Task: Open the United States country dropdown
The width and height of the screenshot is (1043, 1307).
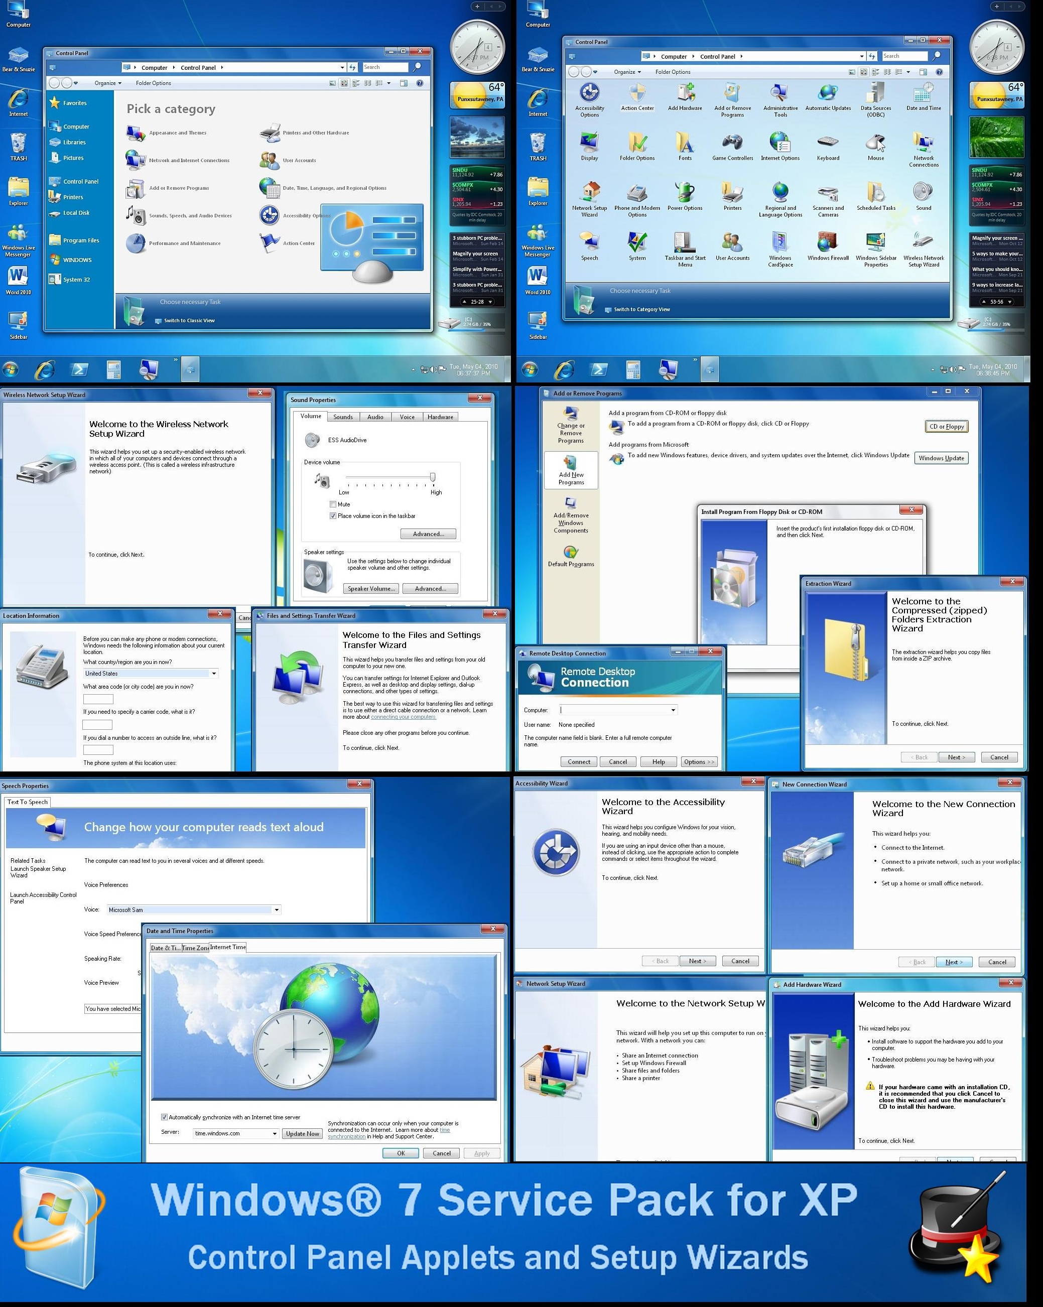Action: point(213,674)
